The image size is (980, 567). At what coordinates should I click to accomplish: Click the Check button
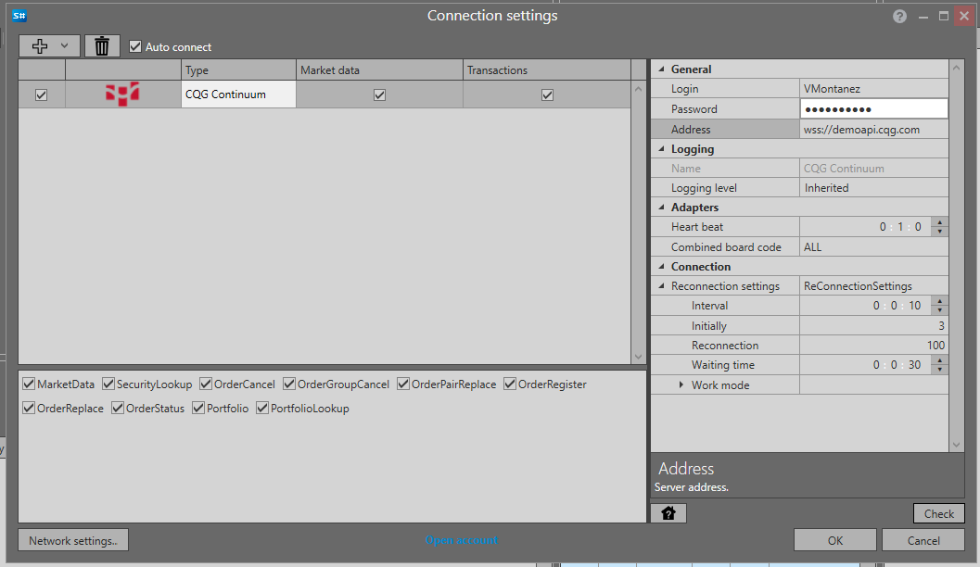pos(938,513)
